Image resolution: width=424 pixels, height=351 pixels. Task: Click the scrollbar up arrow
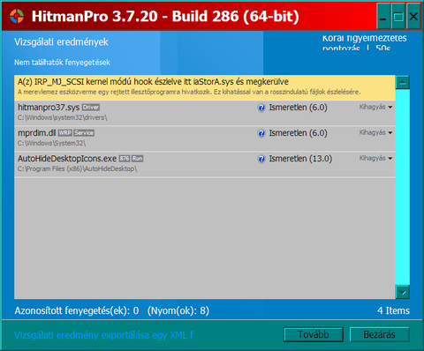[403, 82]
